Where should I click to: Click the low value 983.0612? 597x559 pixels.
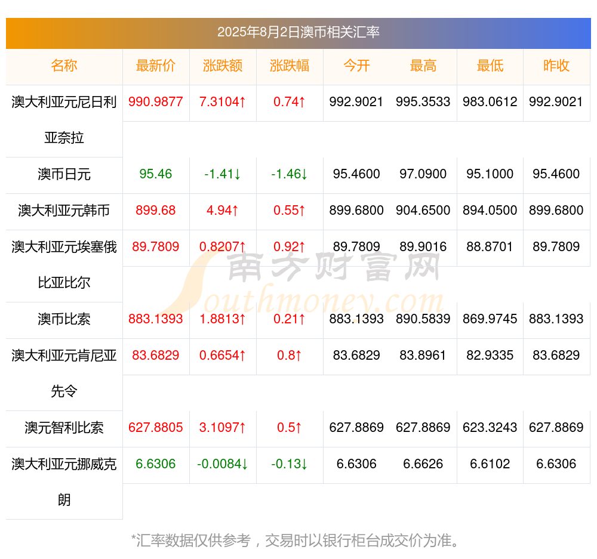click(490, 102)
